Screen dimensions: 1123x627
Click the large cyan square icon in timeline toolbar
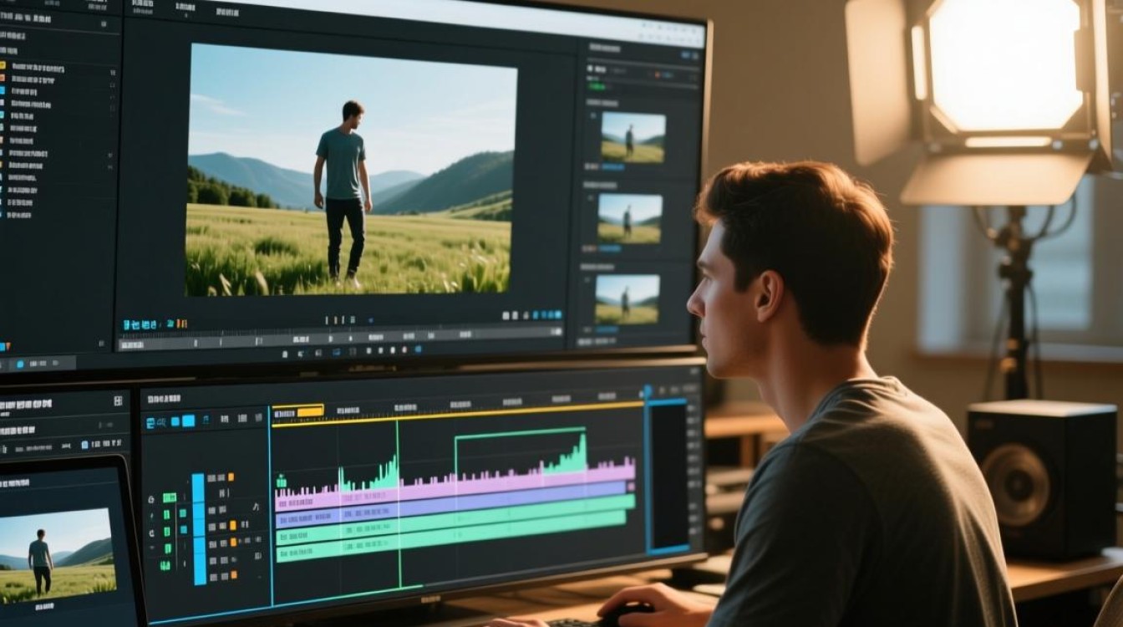tap(188, 421)
